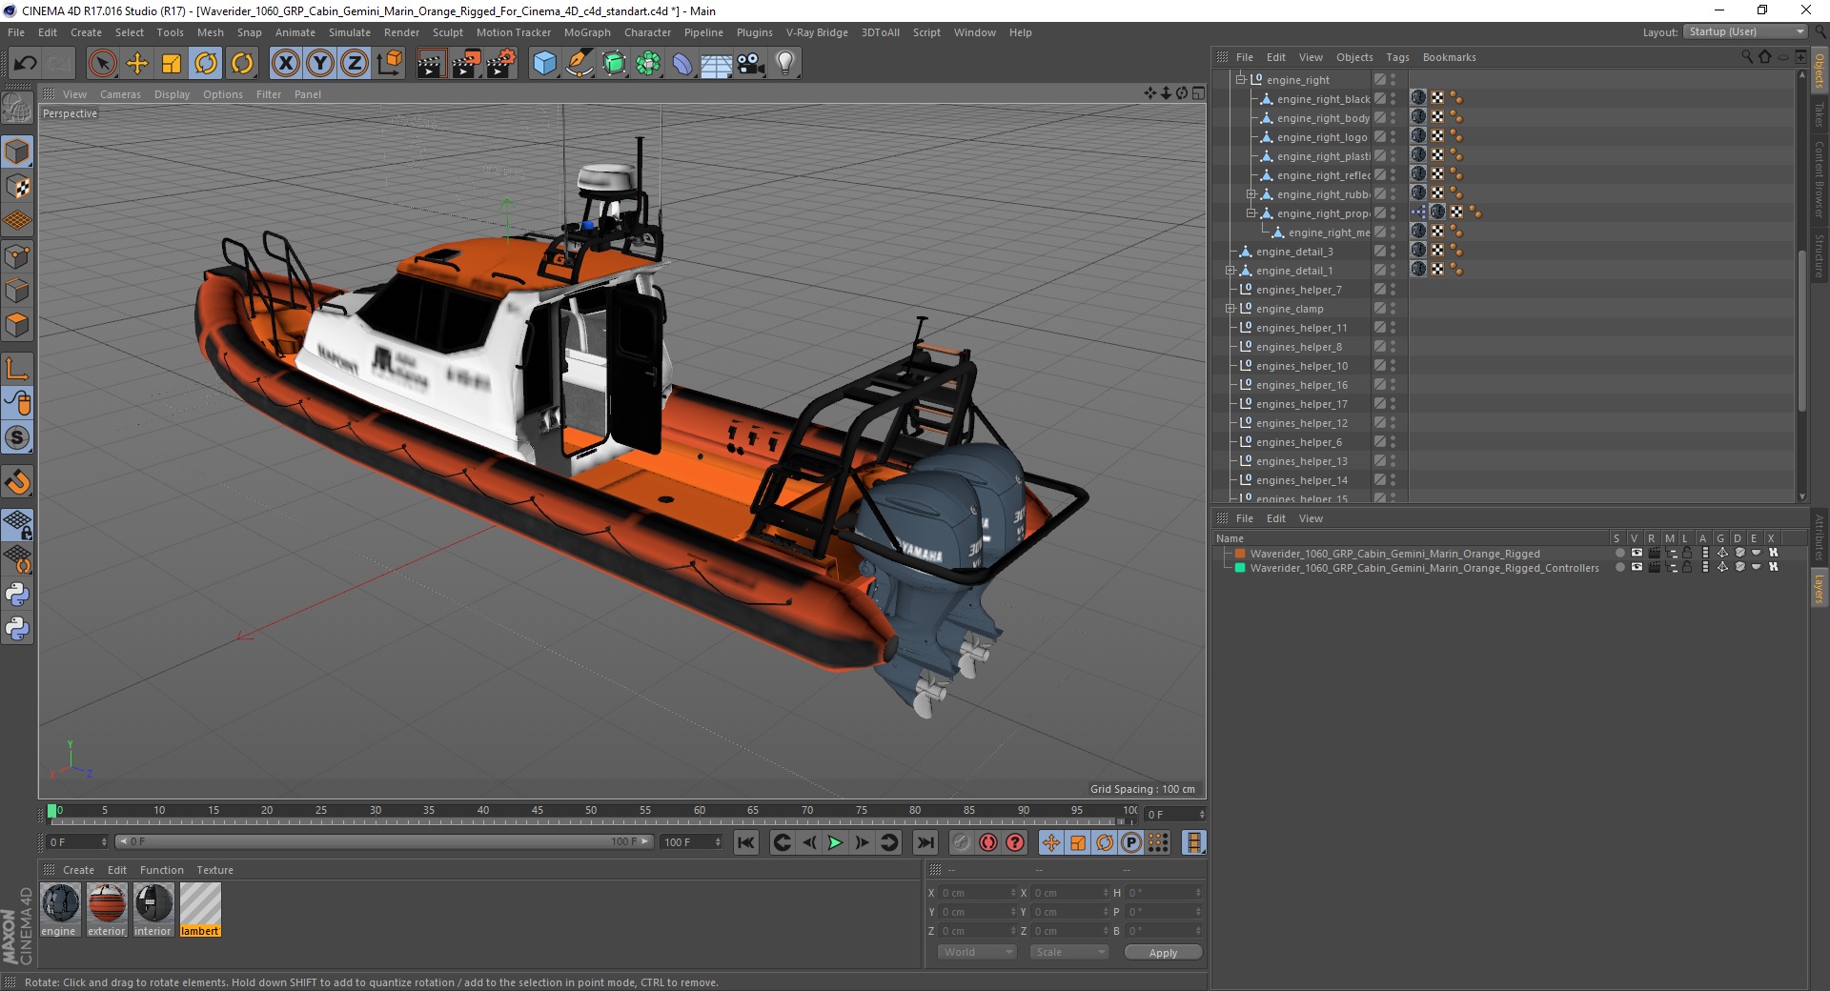Open the Character menu
Image resolution: width=1830 pixels, height=991 pixels.
coord(647,32)
